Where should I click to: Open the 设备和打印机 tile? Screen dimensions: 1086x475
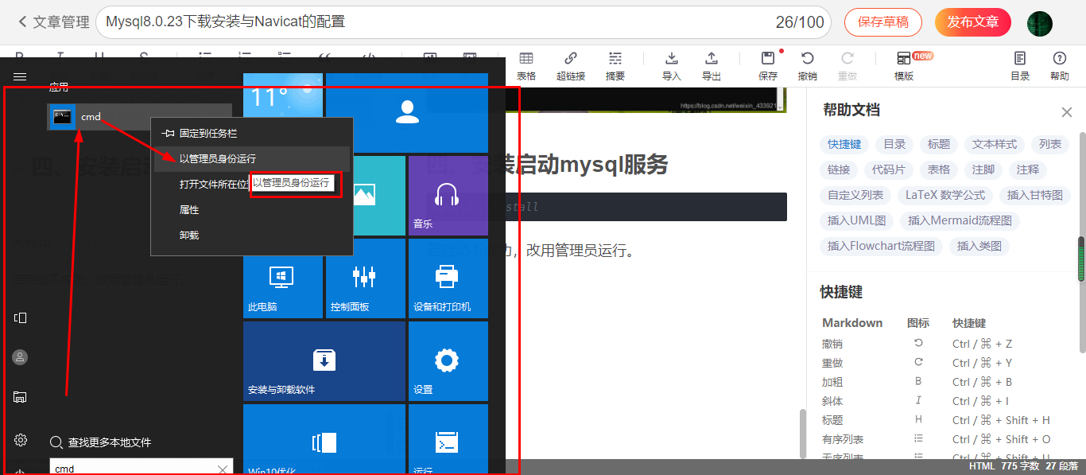(448, 278)
